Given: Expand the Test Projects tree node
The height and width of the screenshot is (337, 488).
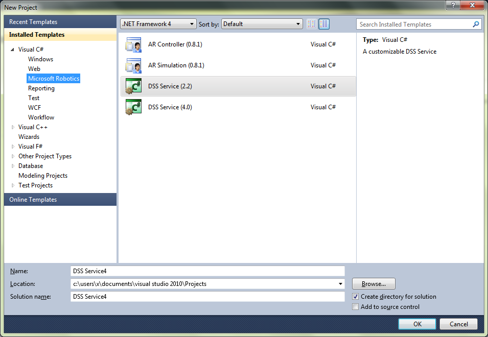Looking at the screenshot, I should [x=13, y=185].
